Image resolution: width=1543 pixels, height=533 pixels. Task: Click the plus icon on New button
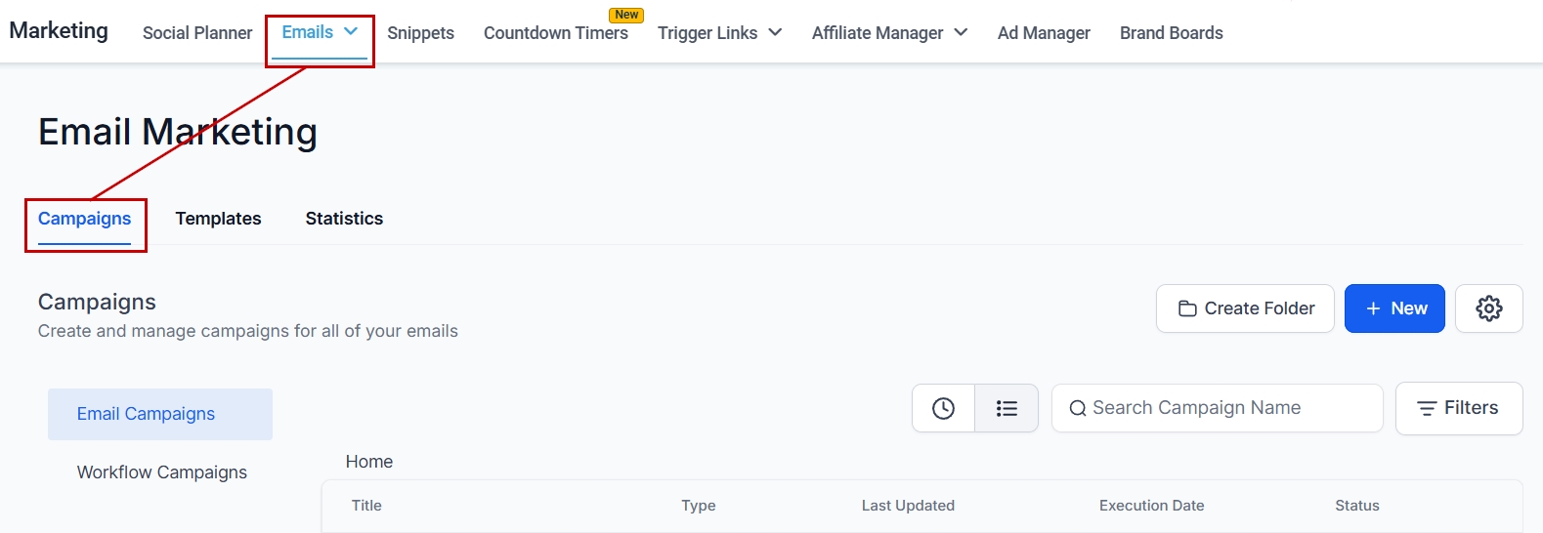(x=1373, y=308)
